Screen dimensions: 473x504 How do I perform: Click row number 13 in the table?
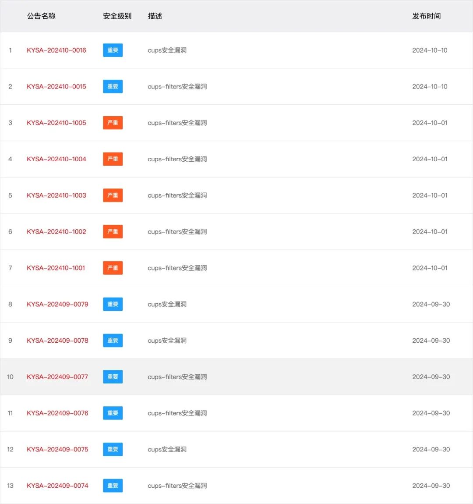click(x=10, y=486)
